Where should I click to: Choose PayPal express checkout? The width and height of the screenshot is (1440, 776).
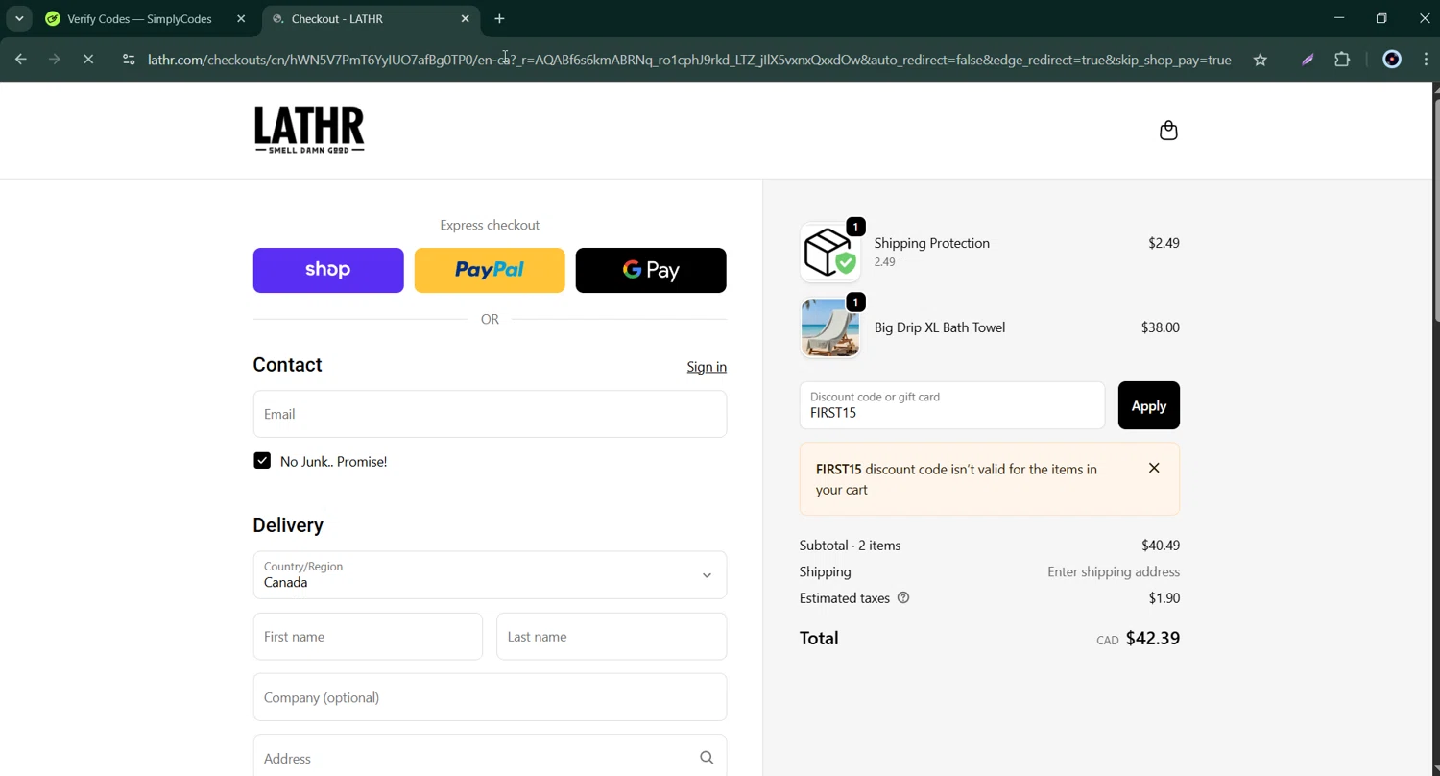[490, 270]
